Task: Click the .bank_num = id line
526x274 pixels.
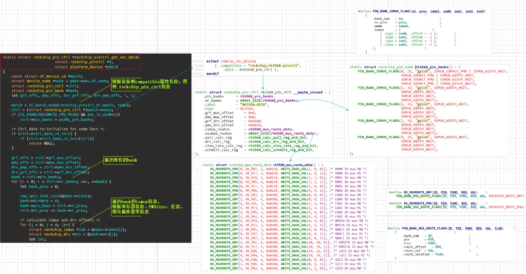Action: (x=389, y=19)
